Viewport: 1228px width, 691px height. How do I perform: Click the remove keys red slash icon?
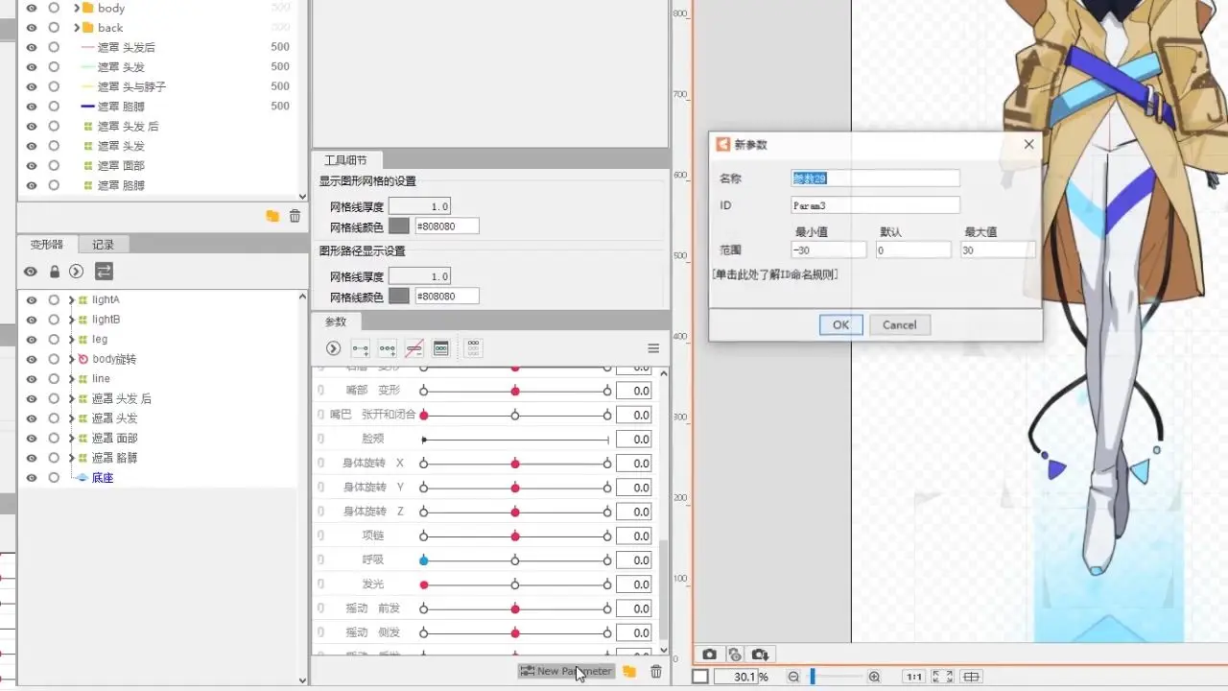point(414,348)
